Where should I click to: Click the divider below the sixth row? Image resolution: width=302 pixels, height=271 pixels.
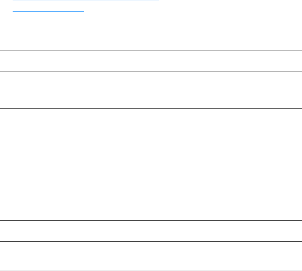pyautogui.click(x=151, y=241)
